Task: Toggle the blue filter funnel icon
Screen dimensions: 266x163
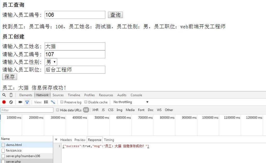Action: coord(27,102)
